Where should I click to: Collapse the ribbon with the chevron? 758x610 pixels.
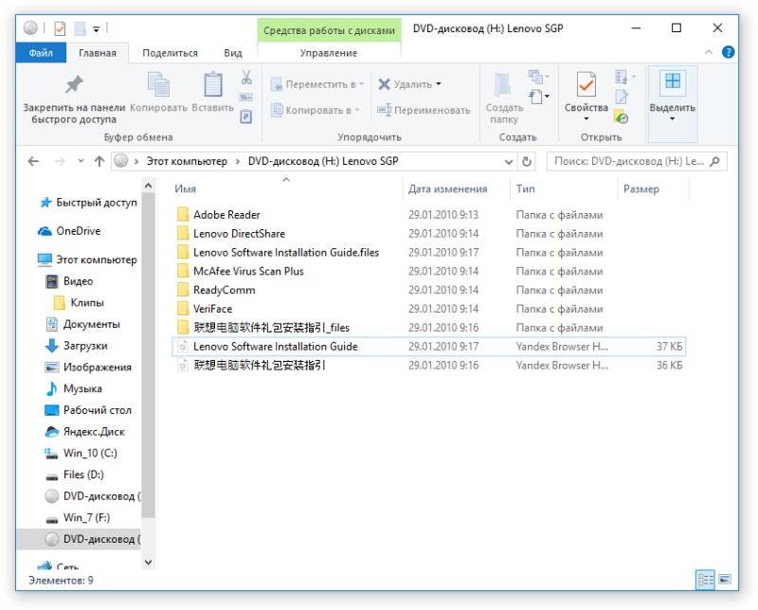click(709, 52)
